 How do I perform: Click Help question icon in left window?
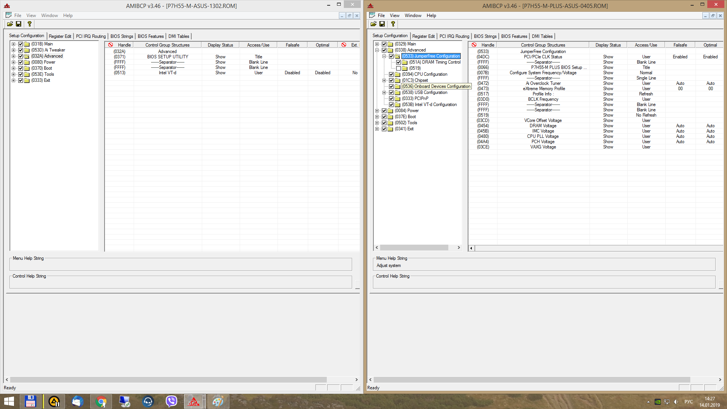tap(30, 24)
